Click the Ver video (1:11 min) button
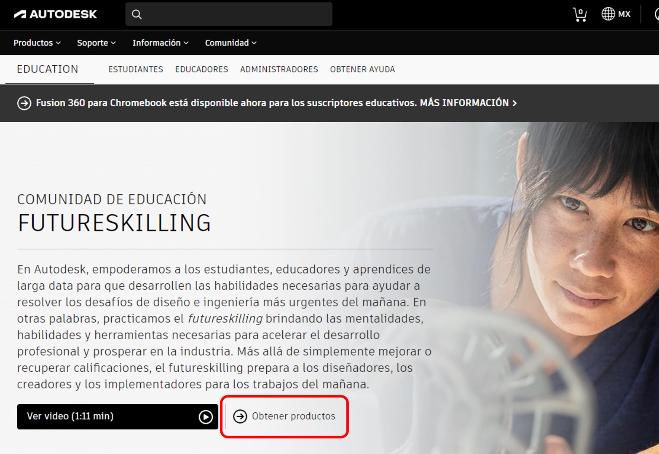Viewport: 659px width, 454px height. point(118,416)
